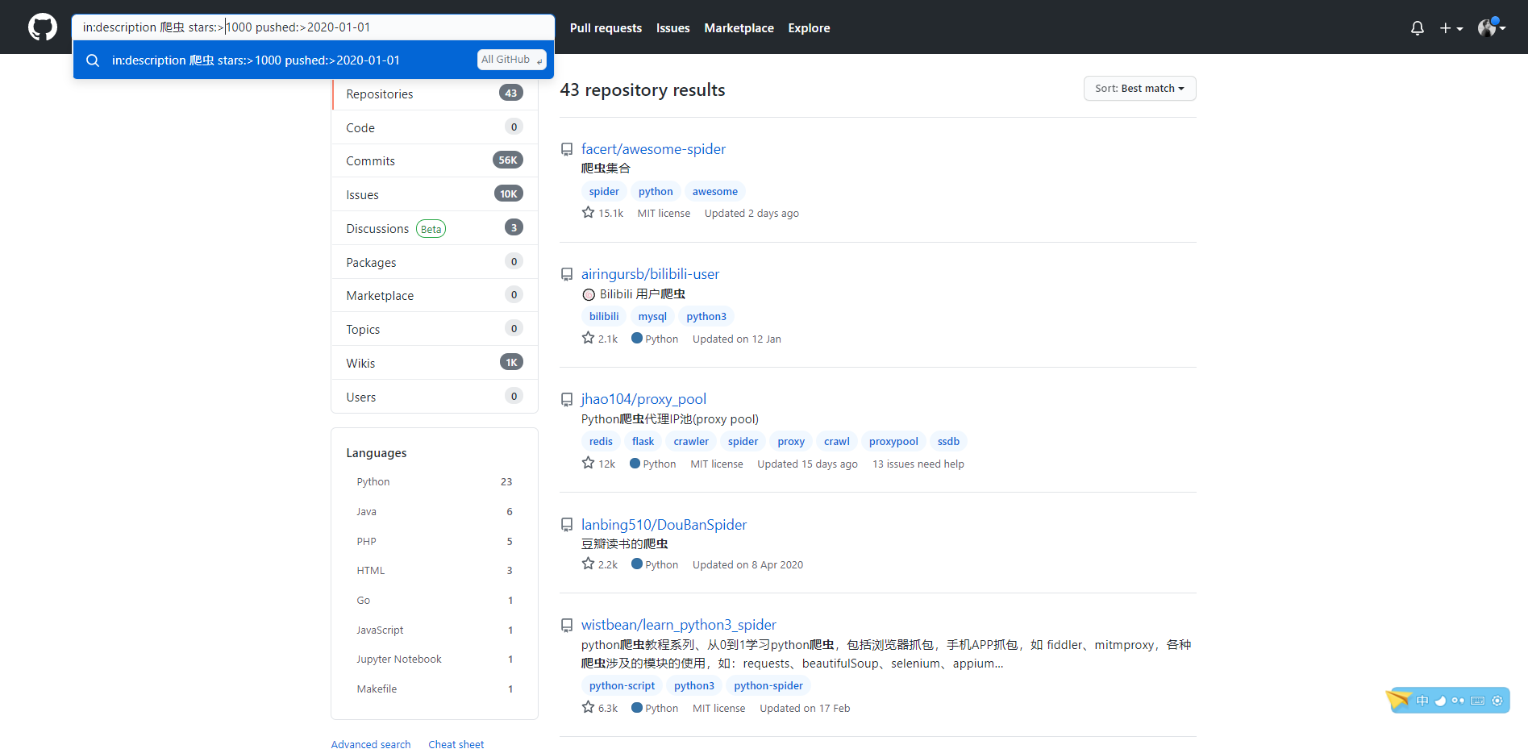
Task: Open Marketplace in the top navigation
Action: pos(739,28)
